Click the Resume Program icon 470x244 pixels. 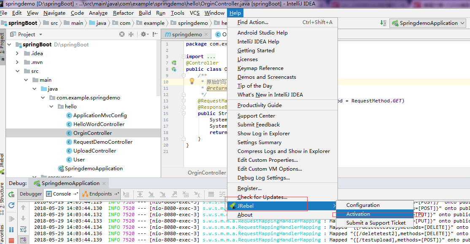point(11,219)
